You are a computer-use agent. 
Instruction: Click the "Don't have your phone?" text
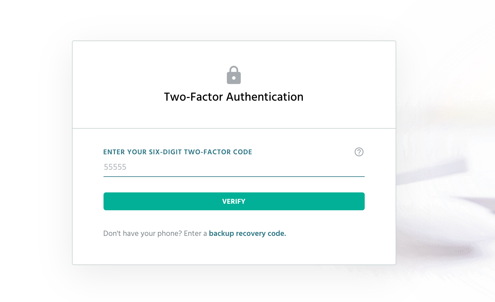142,233
